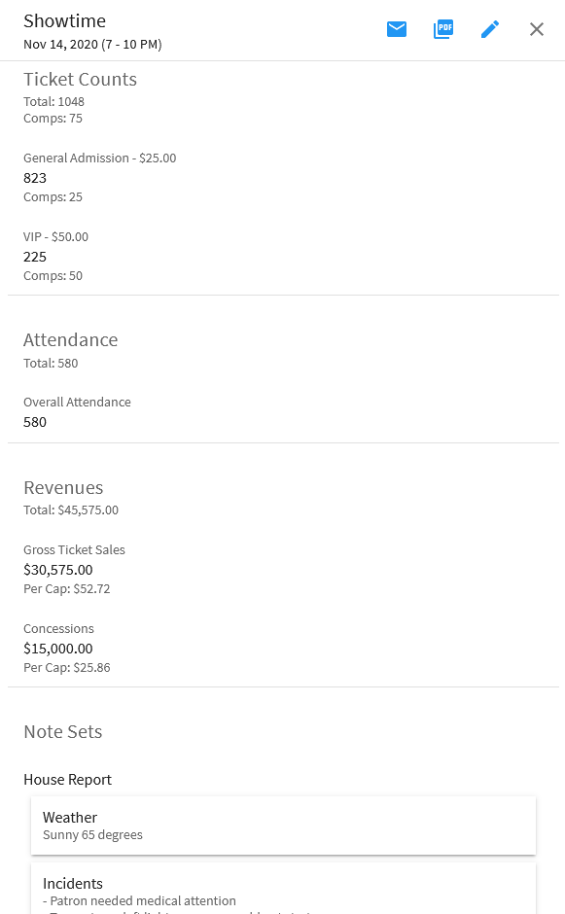Click the $15,000.00 concessions amount
The width and height of the screenshot is (565, 914).
click(x=58, y=649)
